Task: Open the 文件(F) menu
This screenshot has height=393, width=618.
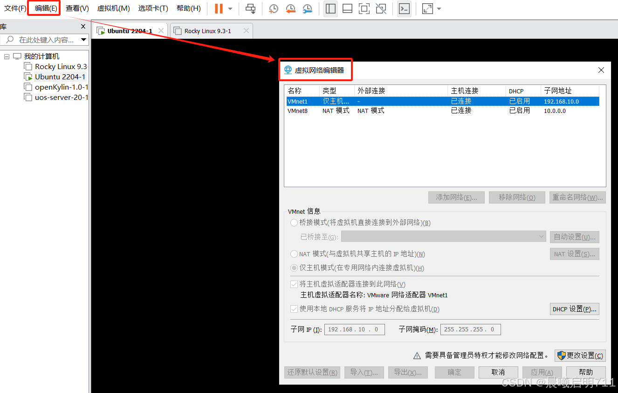Action: click(15, 8)
